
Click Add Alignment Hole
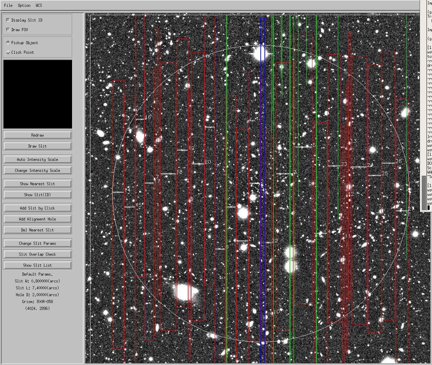pyautogui.click(x=38, y=219)
